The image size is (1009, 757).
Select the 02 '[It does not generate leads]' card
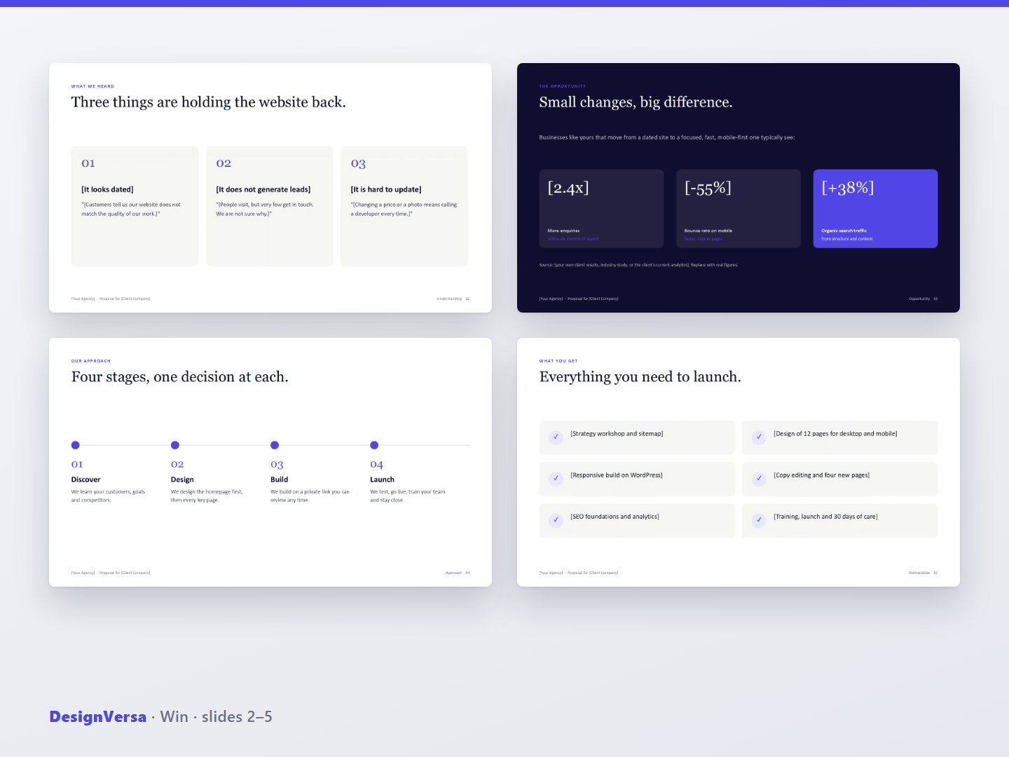269,206
